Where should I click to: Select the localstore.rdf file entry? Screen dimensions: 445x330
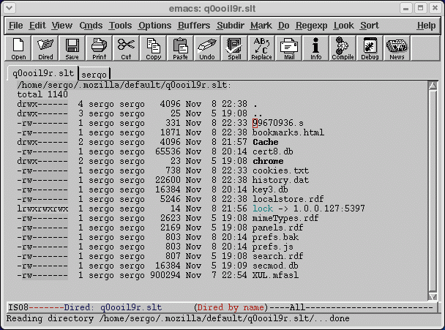[x=288, y=199]
